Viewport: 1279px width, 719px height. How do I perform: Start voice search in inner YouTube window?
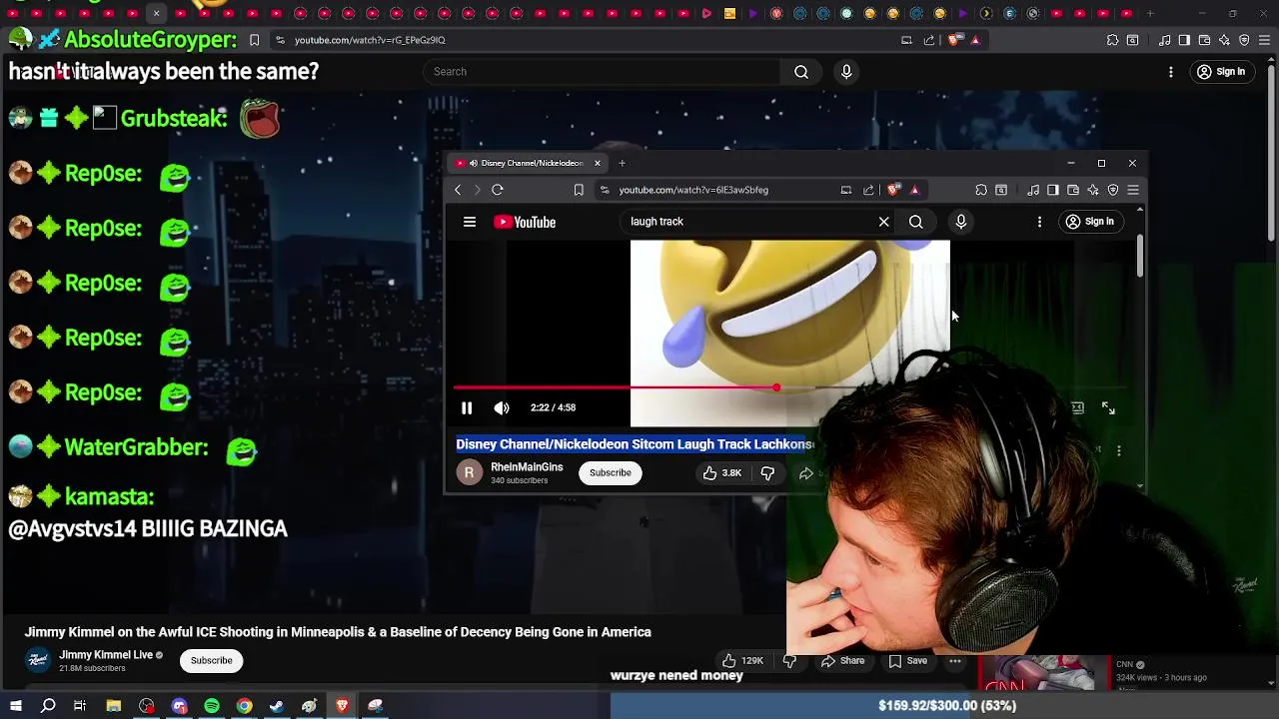coord(961,222)
